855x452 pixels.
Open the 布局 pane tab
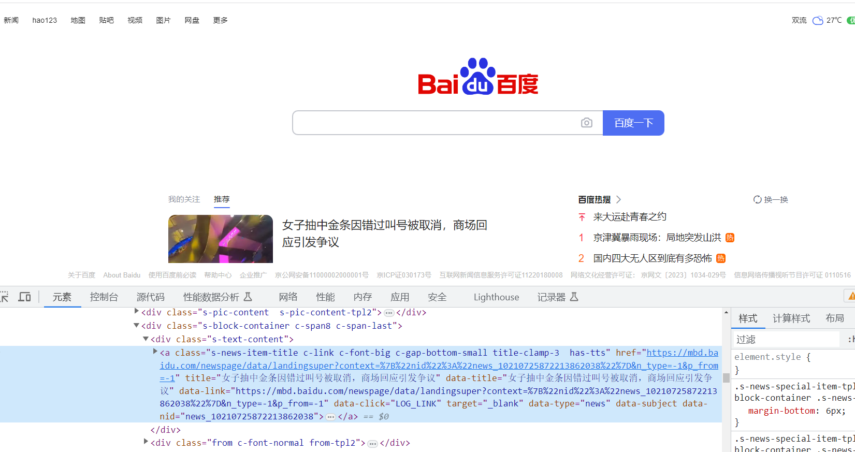tap(835, 318)
